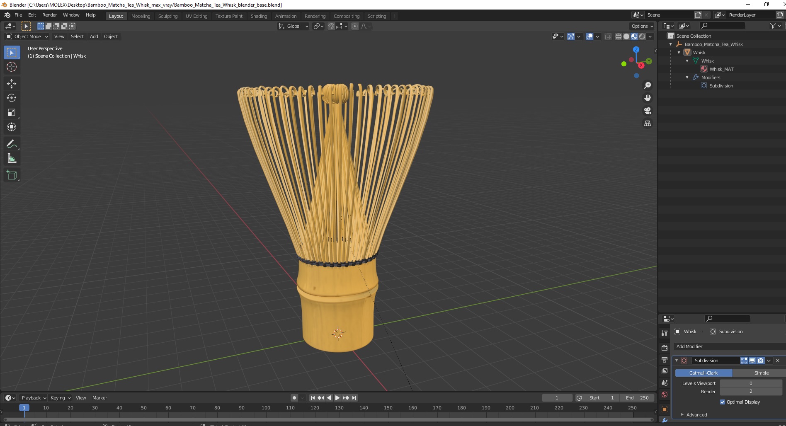Select the Move tool
The width and height of the screenshot is (786, 426).
pos(12,84)
